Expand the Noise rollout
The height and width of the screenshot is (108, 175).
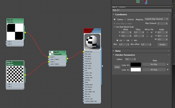click(118, 51)
